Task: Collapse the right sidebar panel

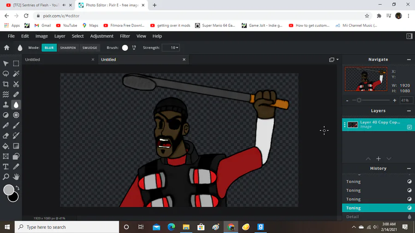Action: pos(409,36)
